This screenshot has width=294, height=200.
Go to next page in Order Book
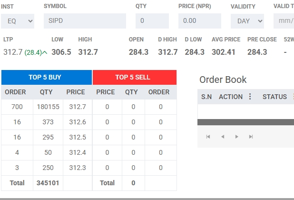[x=236, y=137]
